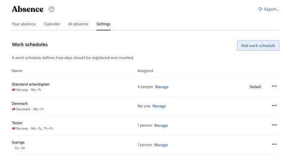
Task: Click the Add work schedule button
Action: pyautogui.click(x=258, y=46)
